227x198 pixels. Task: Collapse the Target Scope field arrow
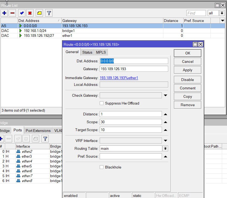(x=166, y=130)
